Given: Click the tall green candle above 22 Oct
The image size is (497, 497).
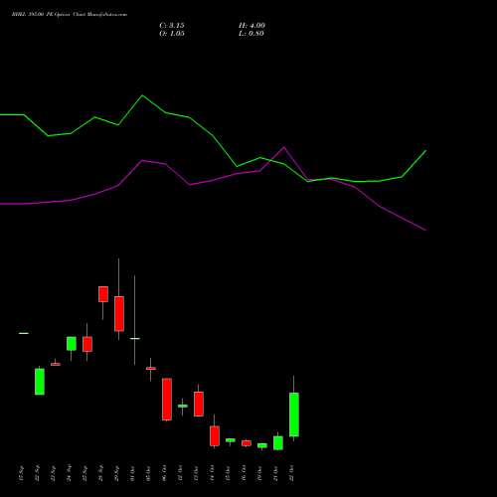Looking at the screenshot, I should [x=294, y=414].
